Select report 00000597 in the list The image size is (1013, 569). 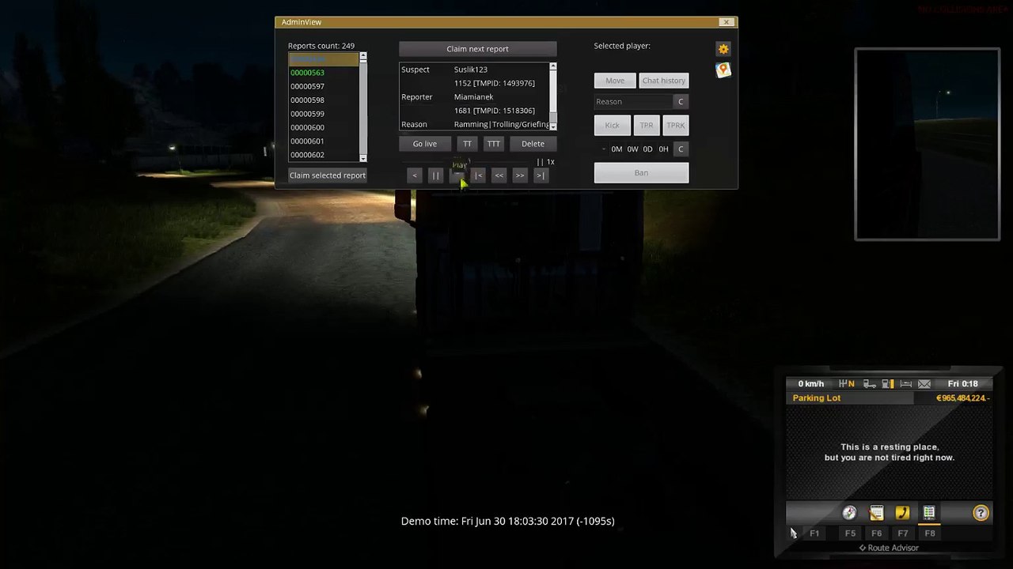(323, 86)
